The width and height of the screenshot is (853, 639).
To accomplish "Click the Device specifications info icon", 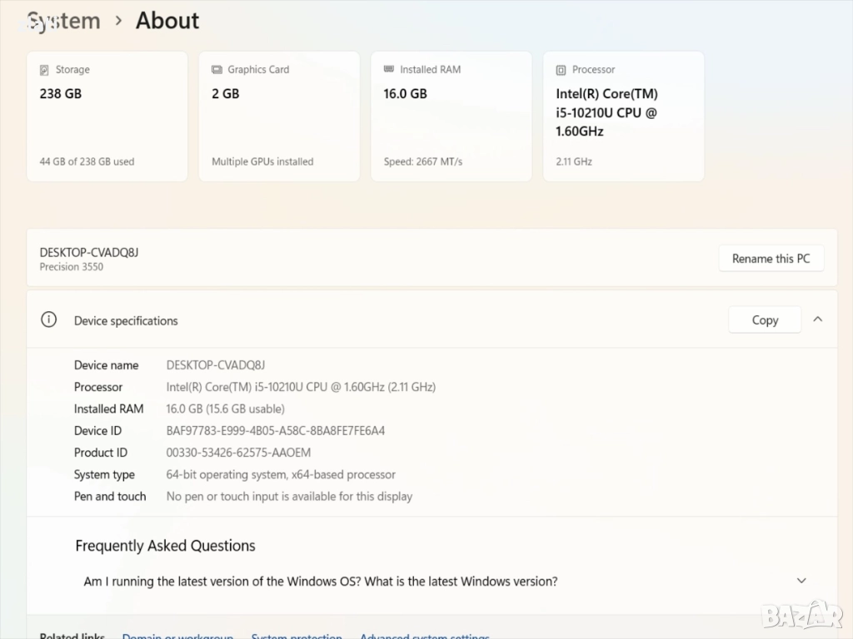I will click(49, 320).
